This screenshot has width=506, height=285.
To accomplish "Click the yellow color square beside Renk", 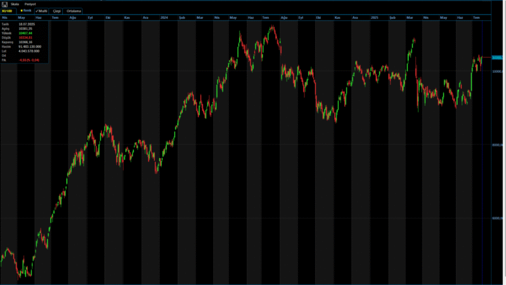I will point(22,11).
